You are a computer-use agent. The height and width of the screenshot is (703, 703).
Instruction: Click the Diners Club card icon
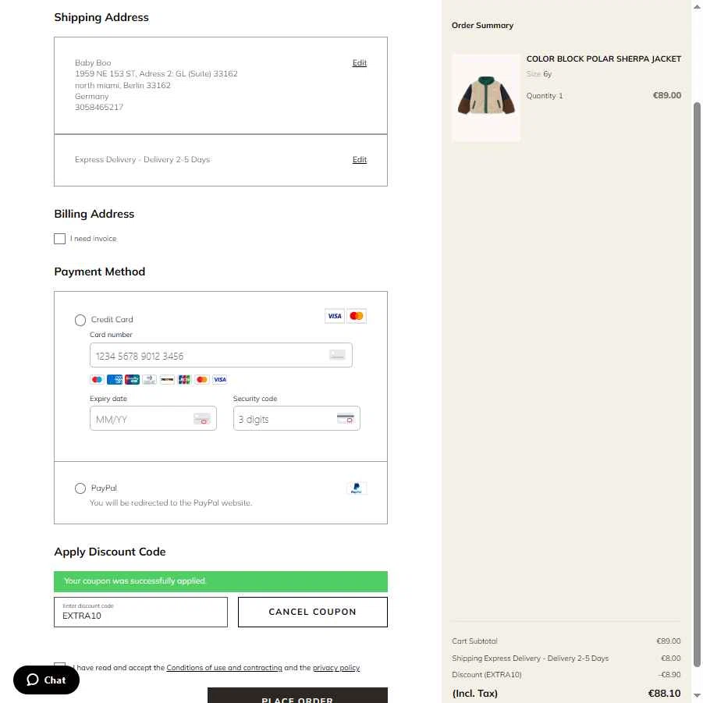(150, 380)
